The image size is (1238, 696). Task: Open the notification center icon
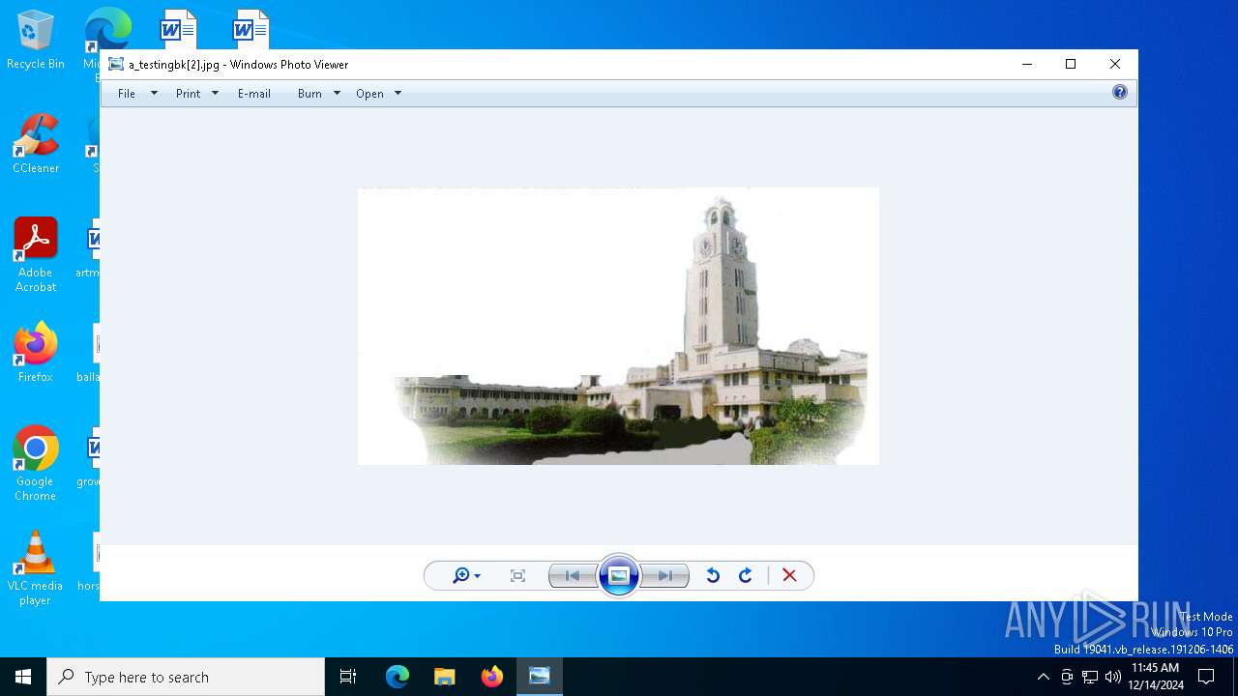[x=1206, y=677]
